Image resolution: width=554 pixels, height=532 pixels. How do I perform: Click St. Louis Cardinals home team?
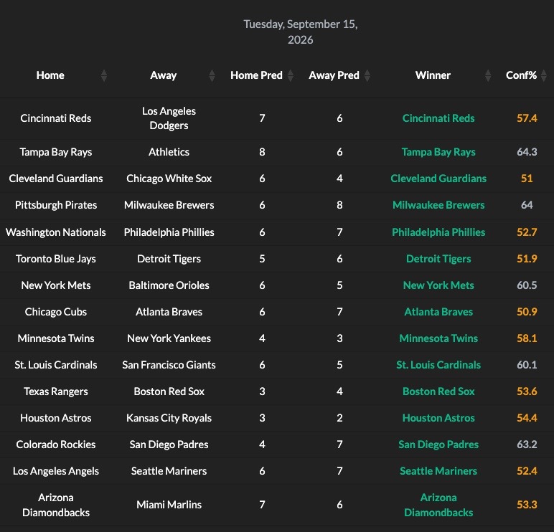tap(56, 365)
